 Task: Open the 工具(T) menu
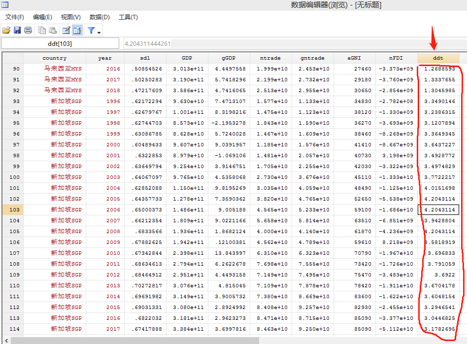128,17
